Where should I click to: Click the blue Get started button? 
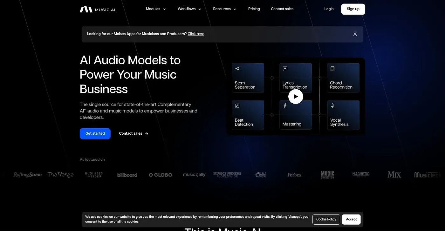(95, 134)
